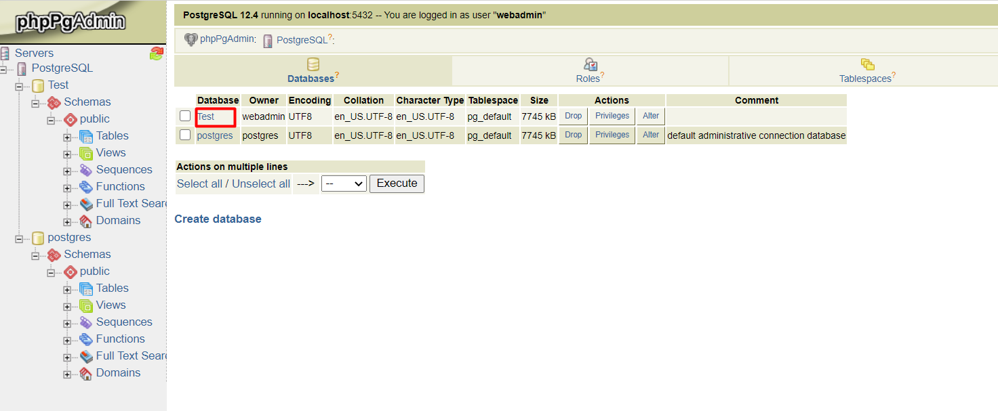Drop the Test database

pyautogui.click(x=574, y=116)
